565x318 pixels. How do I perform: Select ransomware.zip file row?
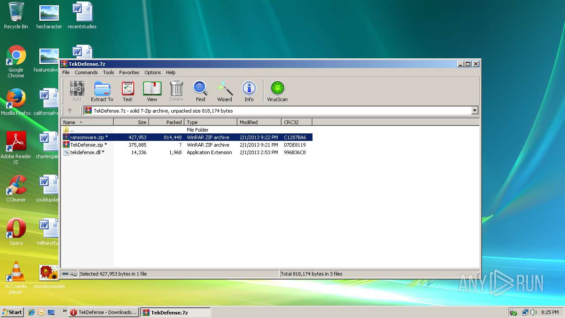[187, 137]
